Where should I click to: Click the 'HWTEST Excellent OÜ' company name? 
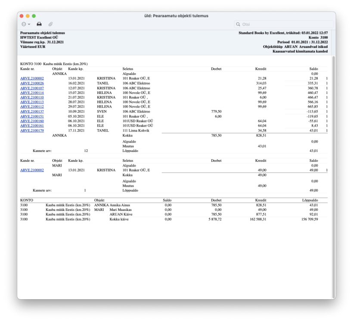click(39, 37)
